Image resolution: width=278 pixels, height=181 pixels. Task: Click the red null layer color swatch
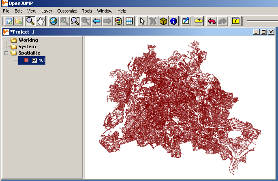click(x=26, y=60)
